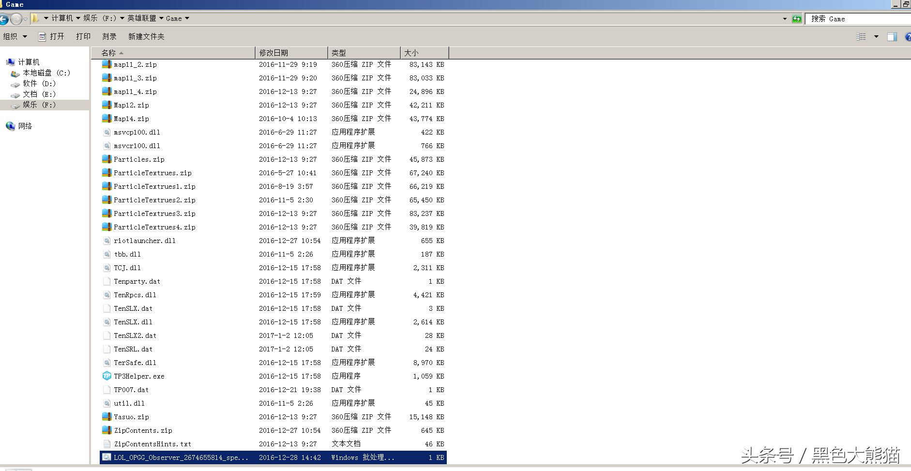Click the help question mark icon

tap(908, 37)
